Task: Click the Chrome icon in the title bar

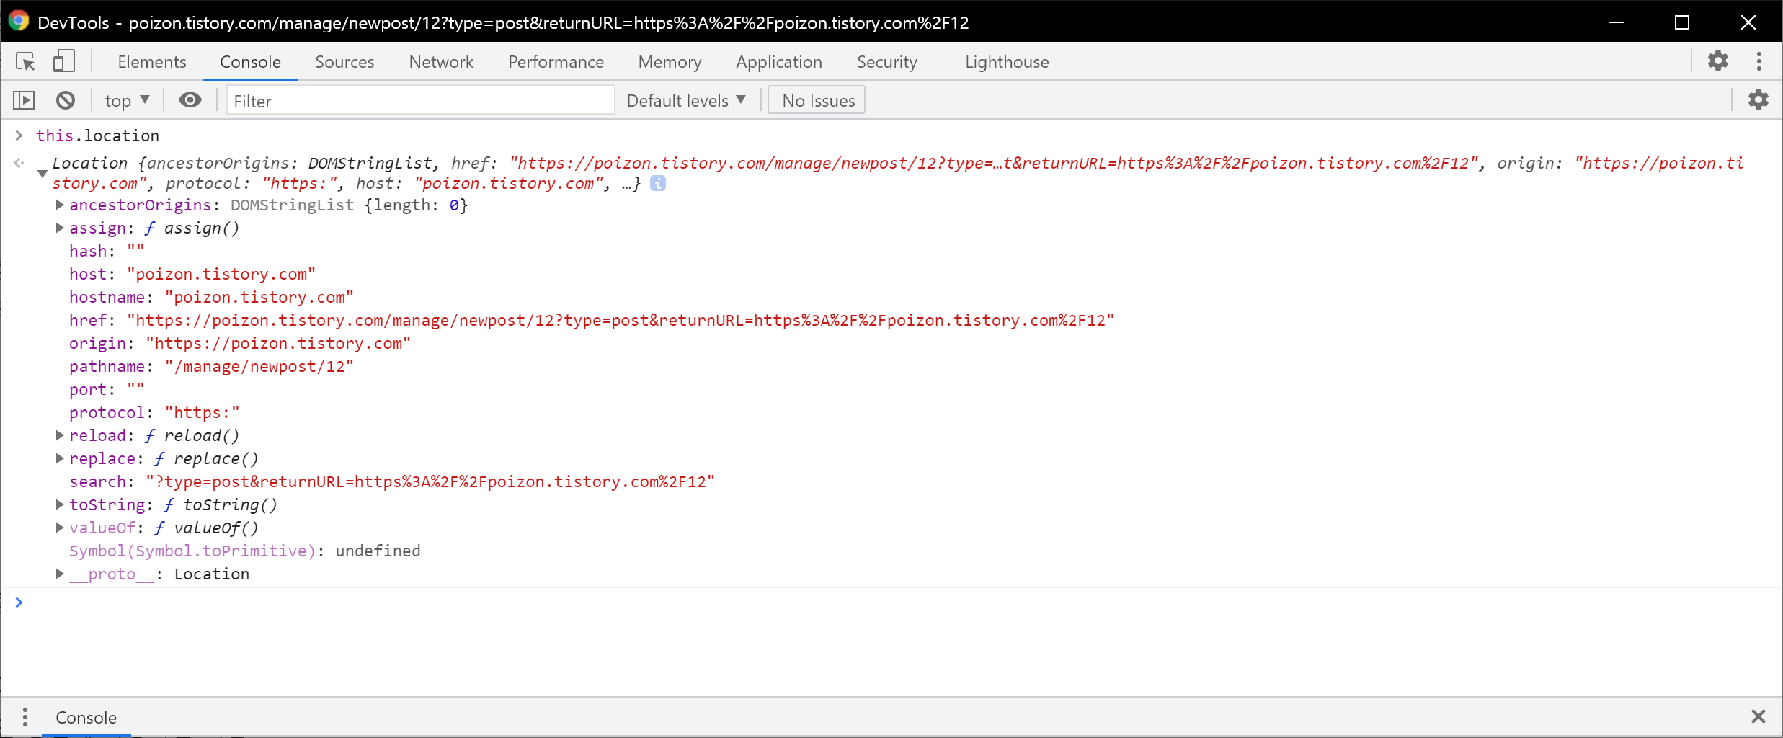Action: point(19,21)
